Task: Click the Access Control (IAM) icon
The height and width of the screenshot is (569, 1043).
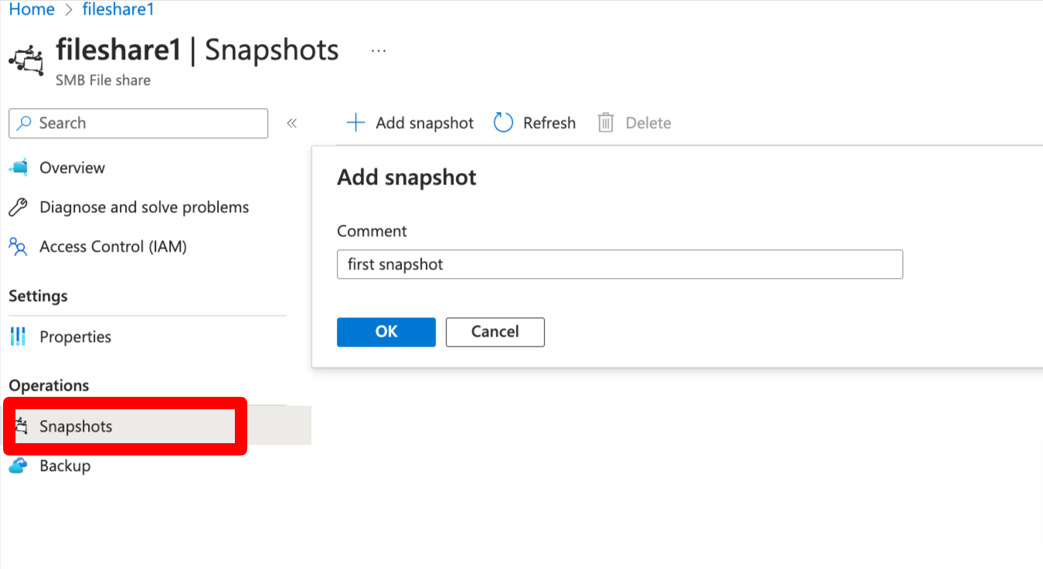Action: (18, 246)
